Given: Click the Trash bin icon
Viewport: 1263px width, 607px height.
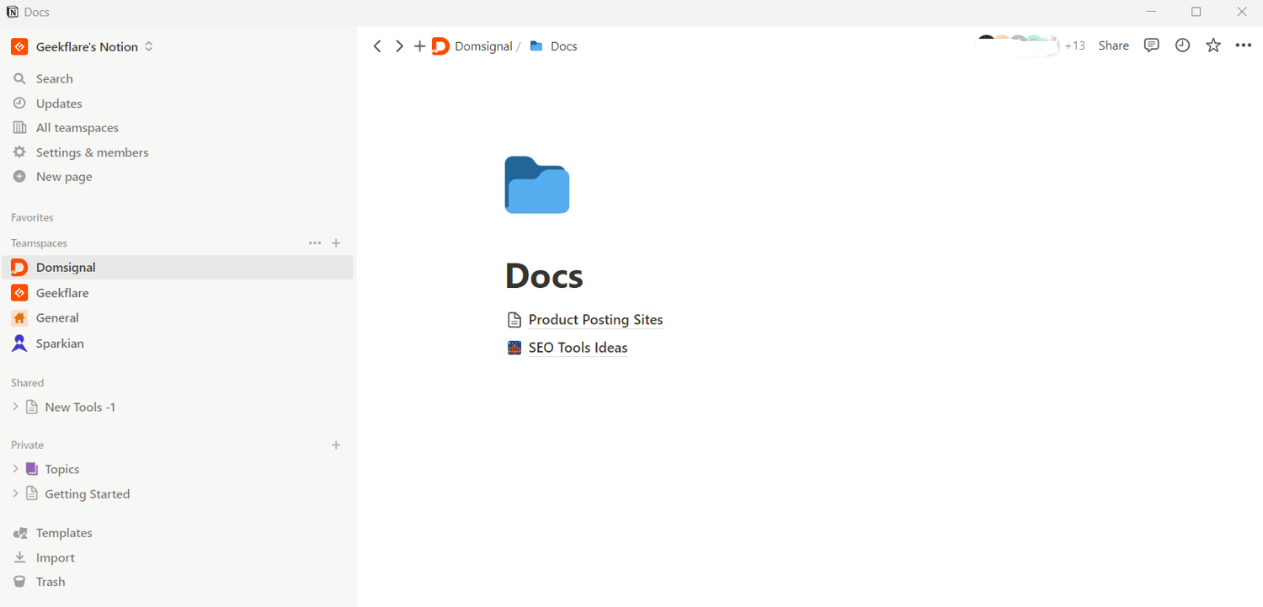Looking at the screenshot, I should tap(19, 582).
